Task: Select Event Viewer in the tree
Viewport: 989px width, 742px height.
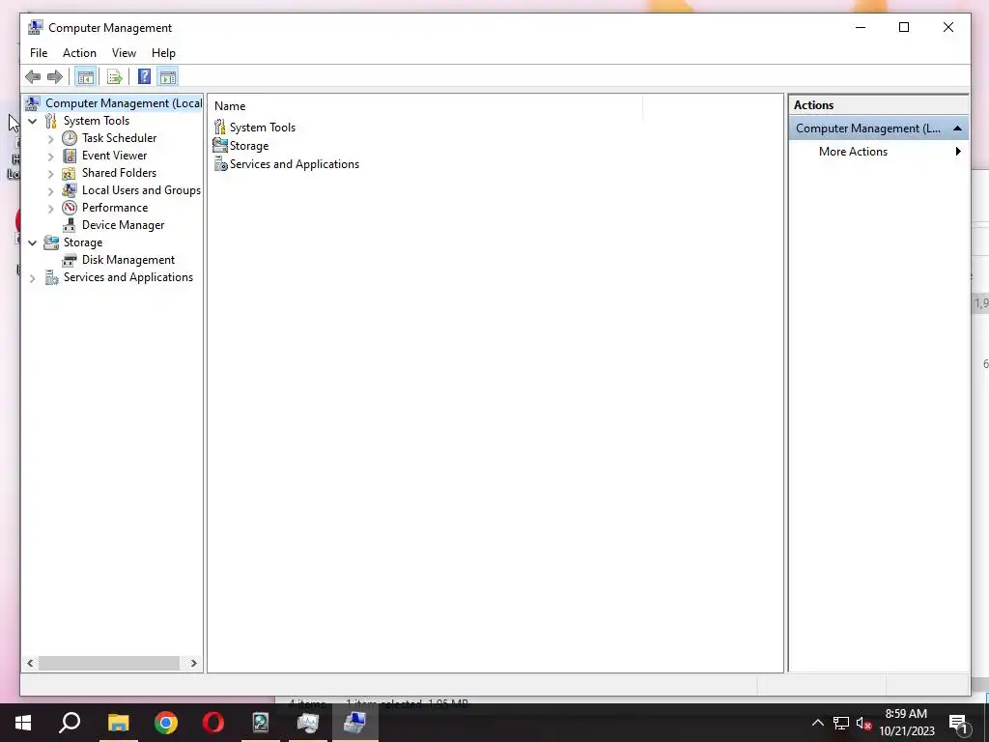Action: point(114,156)
